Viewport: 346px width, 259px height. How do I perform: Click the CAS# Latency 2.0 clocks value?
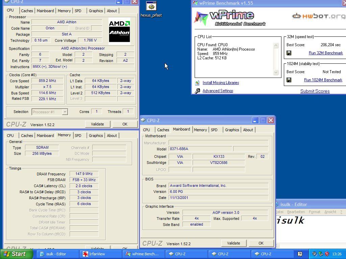84,186
